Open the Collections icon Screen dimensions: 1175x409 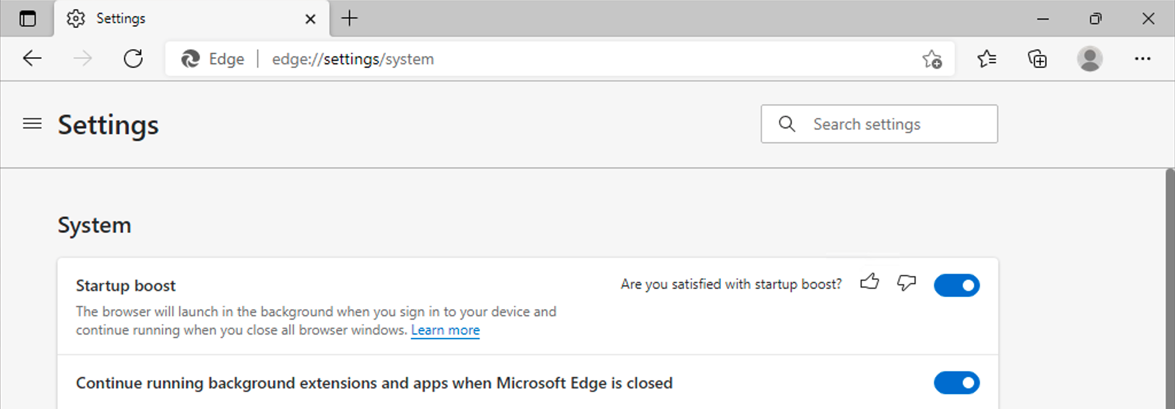pos(1037,58)
